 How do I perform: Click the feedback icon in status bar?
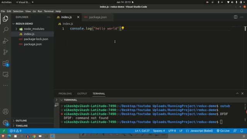pyautogui.click(x=235, y=131)
